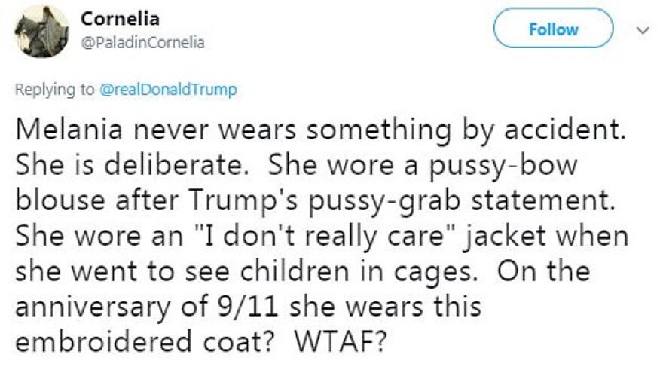Viewport: 663px width, 367px height.
Task: Click the "Replying to" label
Action: (x=55, y=90)
